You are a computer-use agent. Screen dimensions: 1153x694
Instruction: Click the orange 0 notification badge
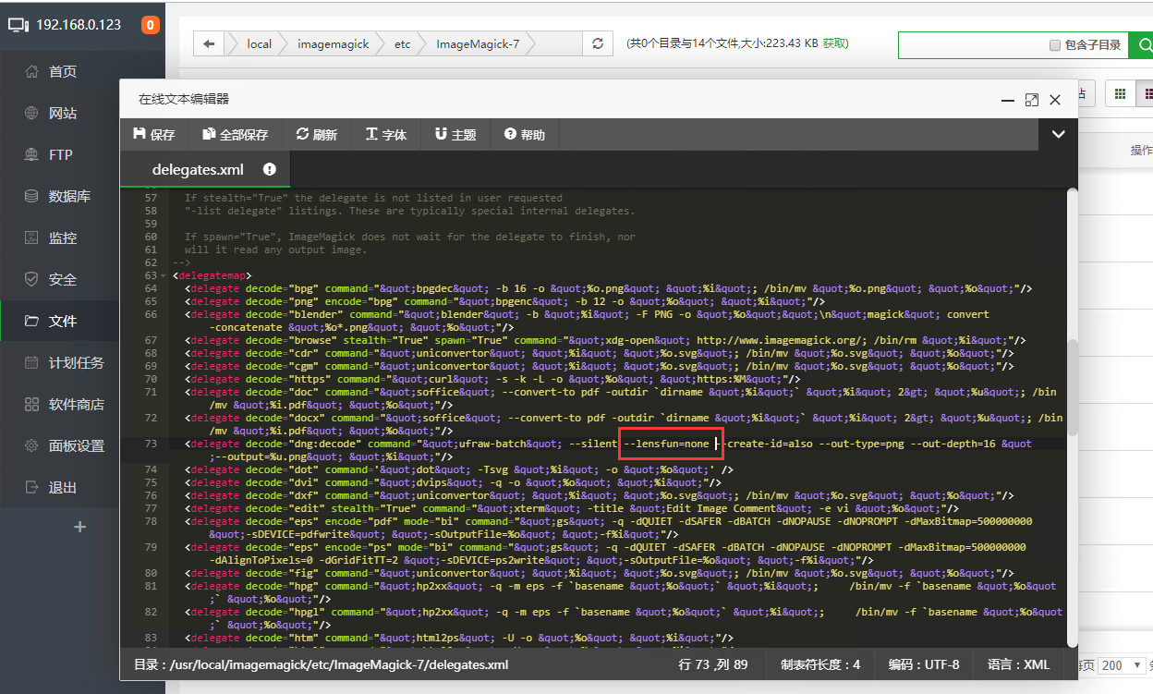click(x=151, y=25)
